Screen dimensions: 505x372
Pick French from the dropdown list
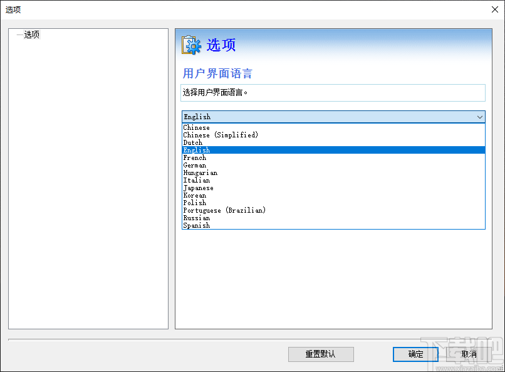pos(333,157)
